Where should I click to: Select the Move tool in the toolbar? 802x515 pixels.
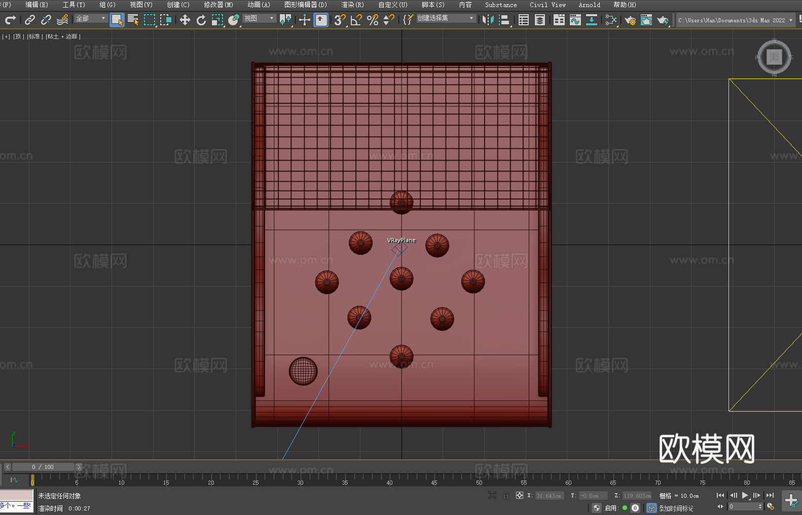tap(185, 20)
